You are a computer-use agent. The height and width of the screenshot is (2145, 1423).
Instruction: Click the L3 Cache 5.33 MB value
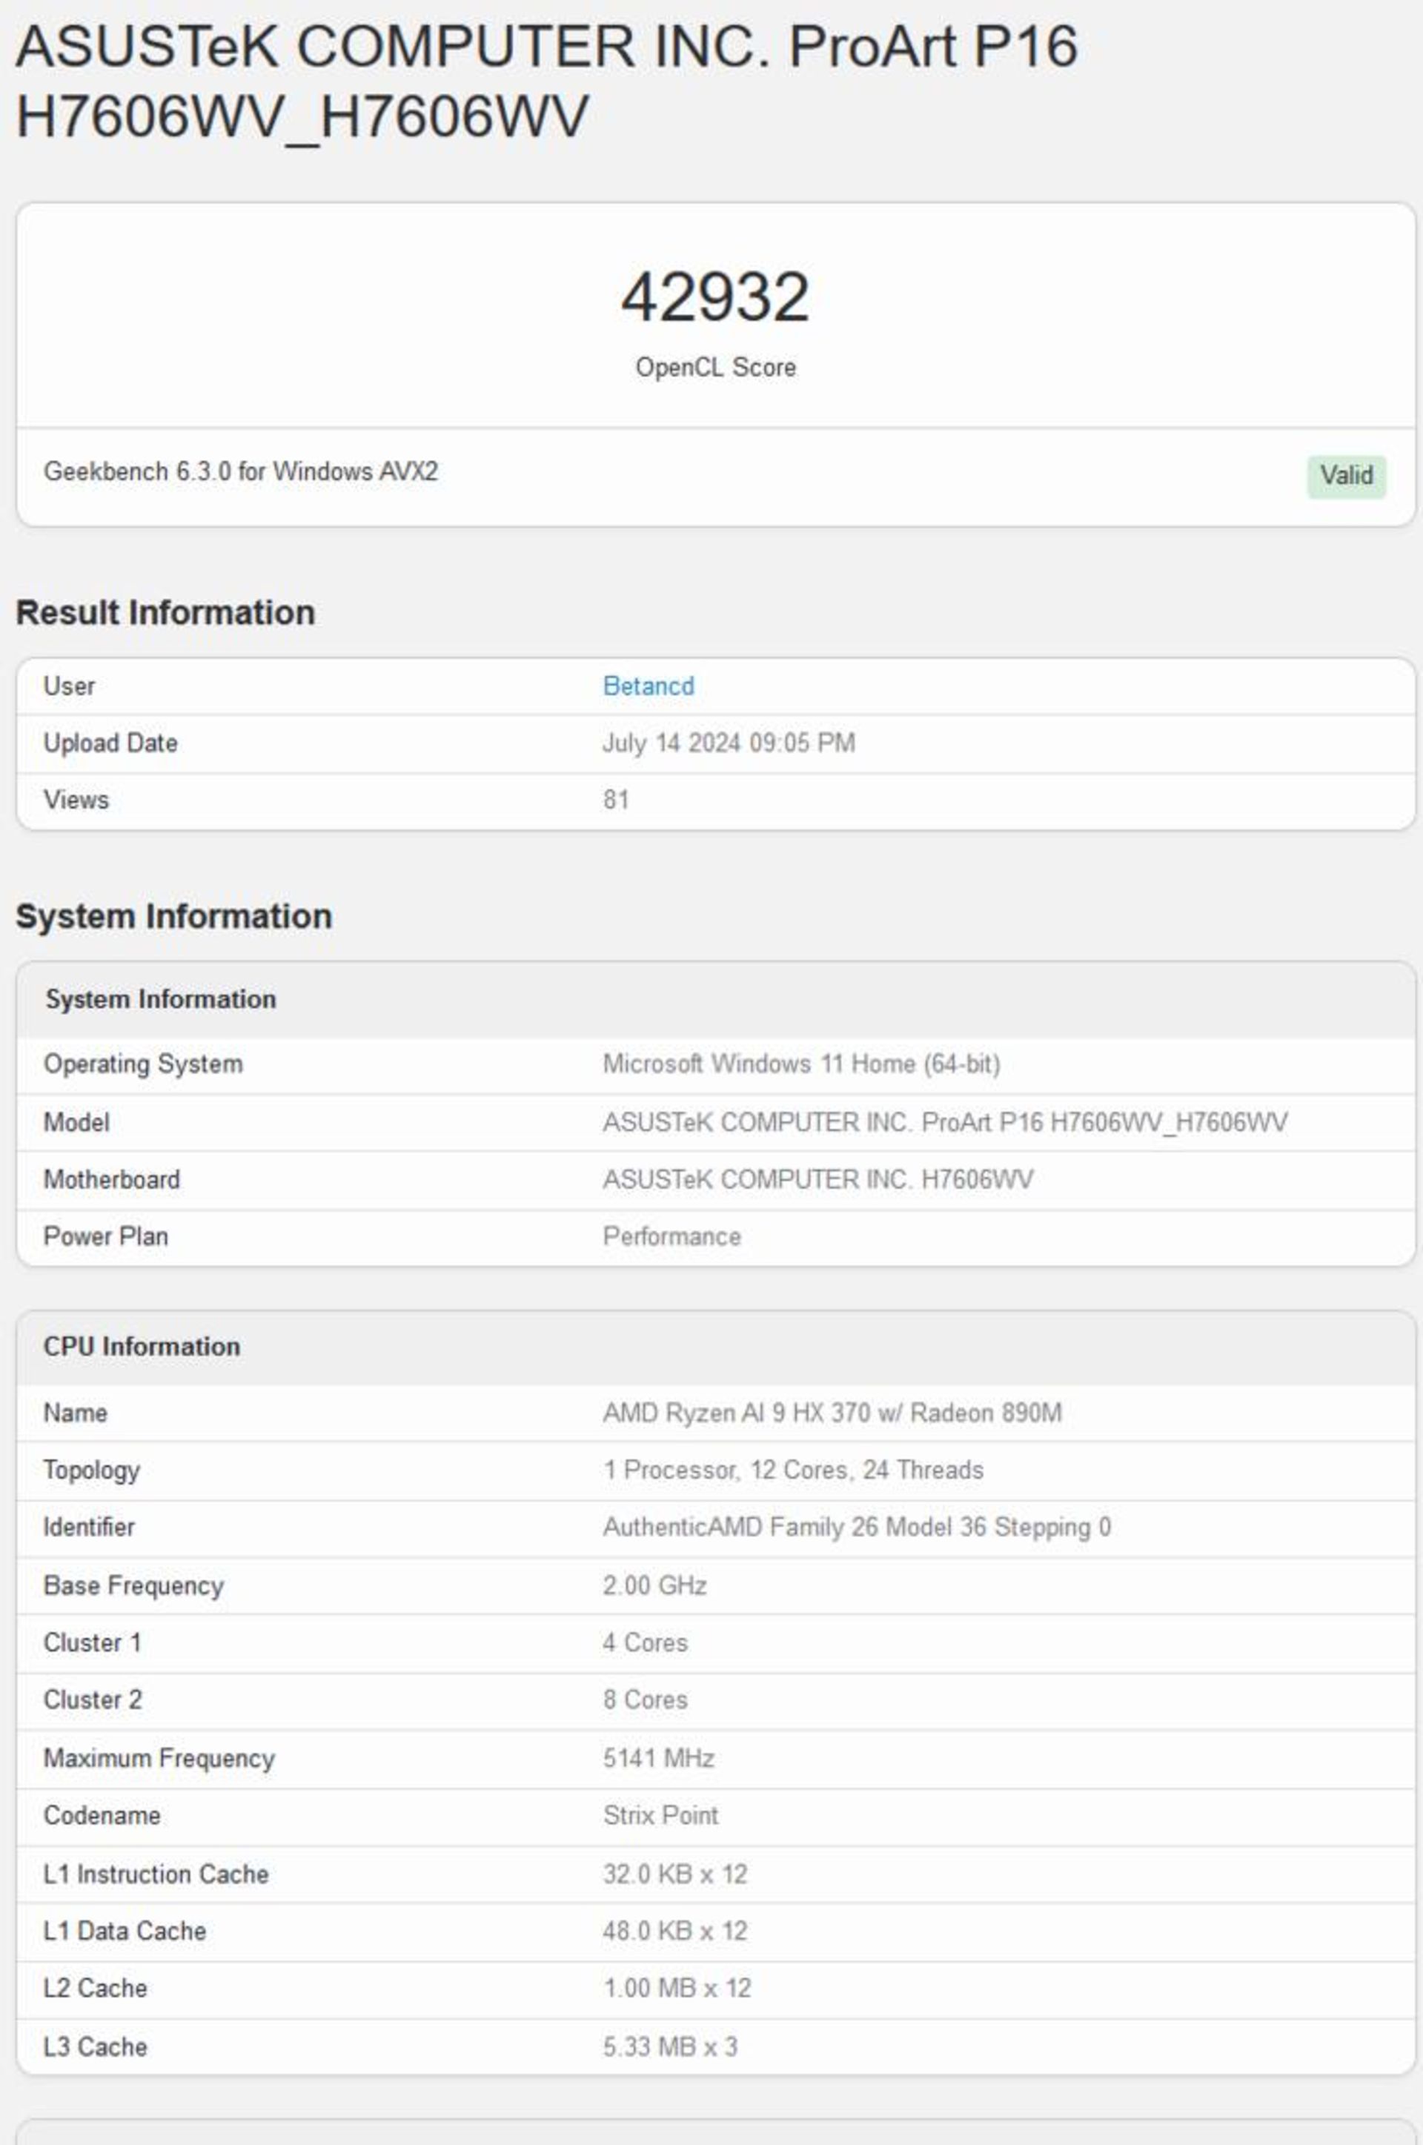pyautogui.click(x=670, y=2046)
